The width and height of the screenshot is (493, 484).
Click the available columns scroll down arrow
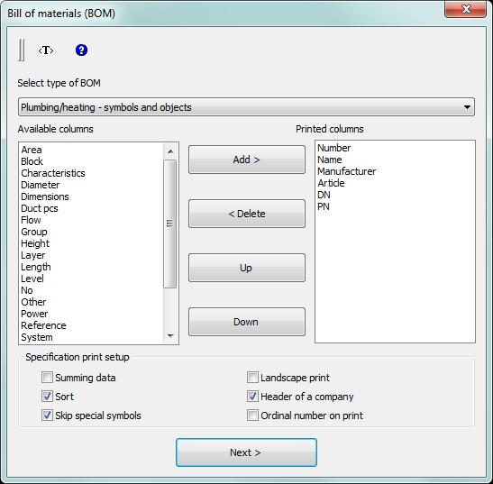coord(170,336)
